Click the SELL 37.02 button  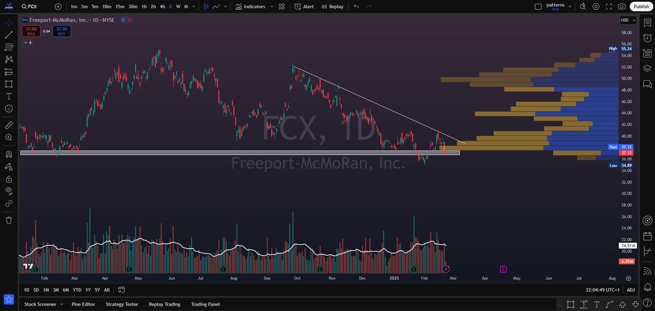point(31,31)
